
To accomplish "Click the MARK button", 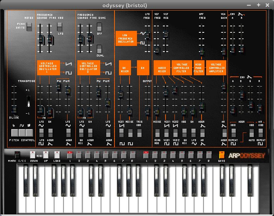I will pos(17,155).
